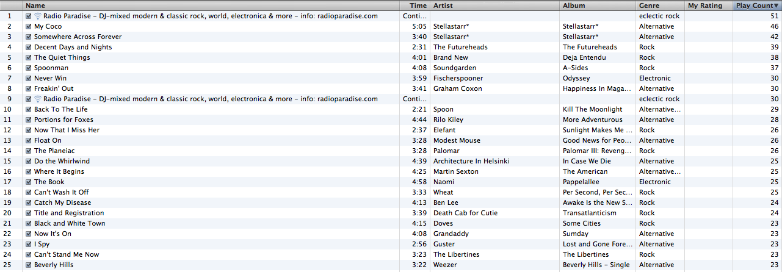Select Decent Days and Nights
The image size is (782, 272).
point(73,48)
